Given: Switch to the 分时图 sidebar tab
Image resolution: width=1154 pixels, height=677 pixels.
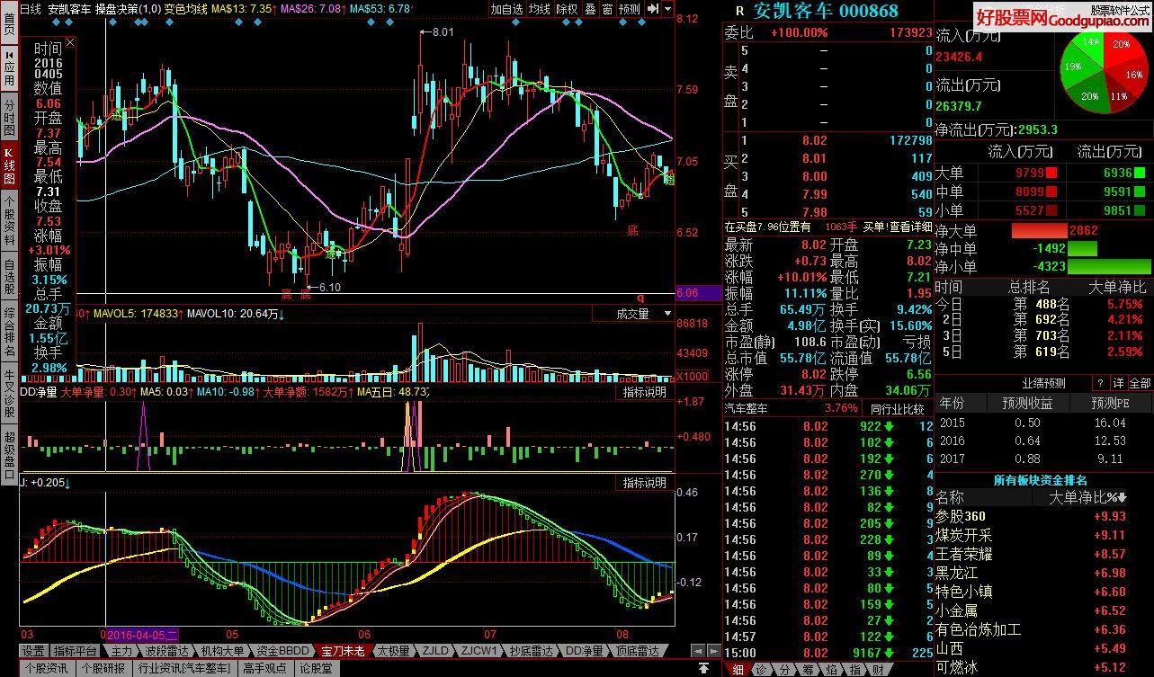Looking at the screenshot, I should pos(9,118).
